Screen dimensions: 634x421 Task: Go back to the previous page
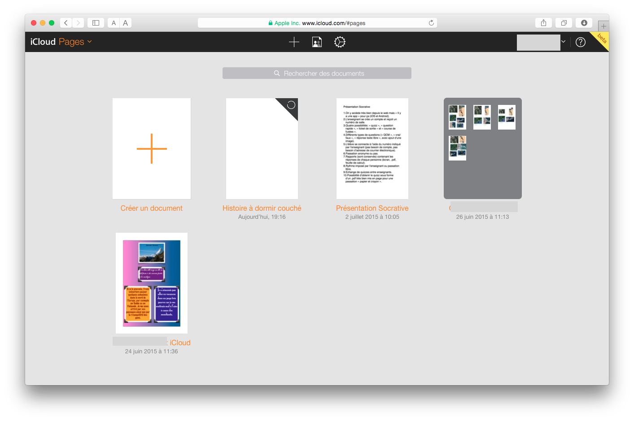pyautogui.click(x=66, y=23)
